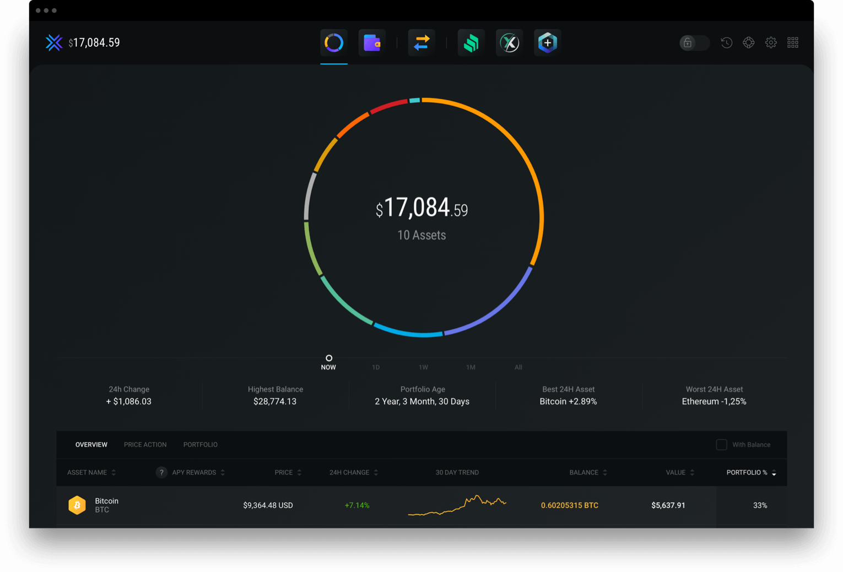Switch to the Price Action tab
Image resolution: width=843 pixels, height=572 pixels.
click(145, 444)
